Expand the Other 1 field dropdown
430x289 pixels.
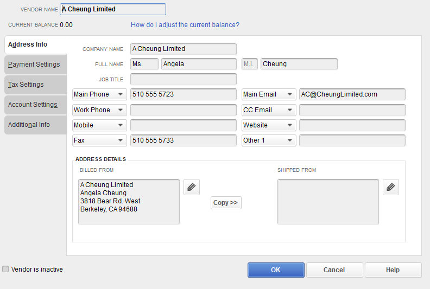click(x=290, y=140)
